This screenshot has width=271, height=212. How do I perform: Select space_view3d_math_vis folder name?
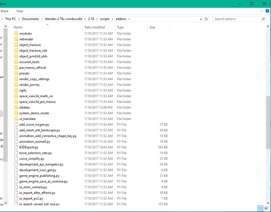point(36,96)
